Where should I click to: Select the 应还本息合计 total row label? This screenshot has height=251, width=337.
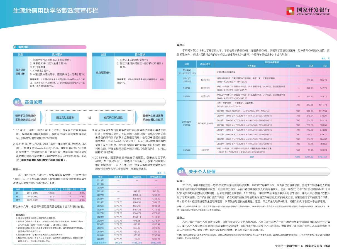tap(101, 243)
